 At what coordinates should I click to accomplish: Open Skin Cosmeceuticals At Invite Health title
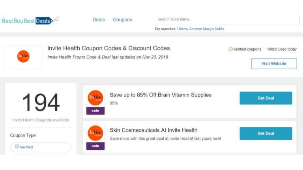153,130
